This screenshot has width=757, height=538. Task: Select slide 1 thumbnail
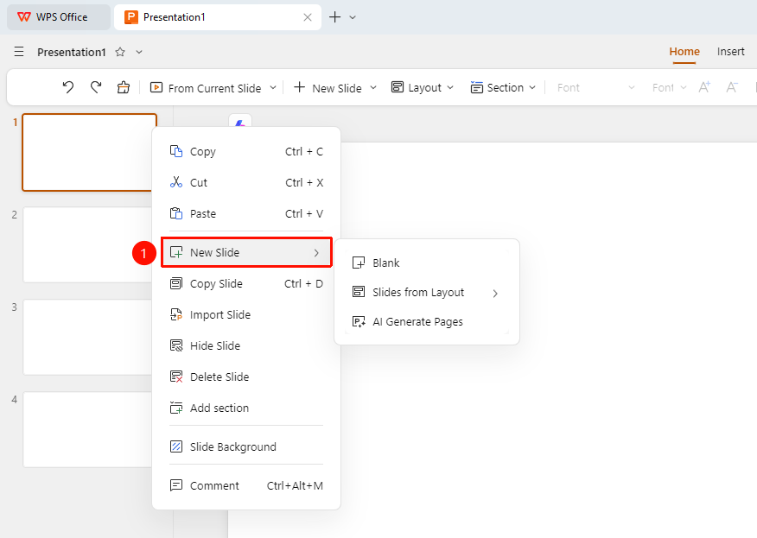88,152
